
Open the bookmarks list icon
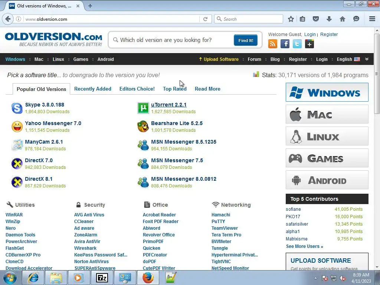pyautogui.click(x=302, y=19)
